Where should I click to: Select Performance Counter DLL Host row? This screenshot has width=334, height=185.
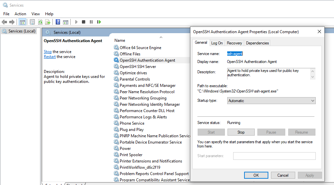click(x=152, y=110)
